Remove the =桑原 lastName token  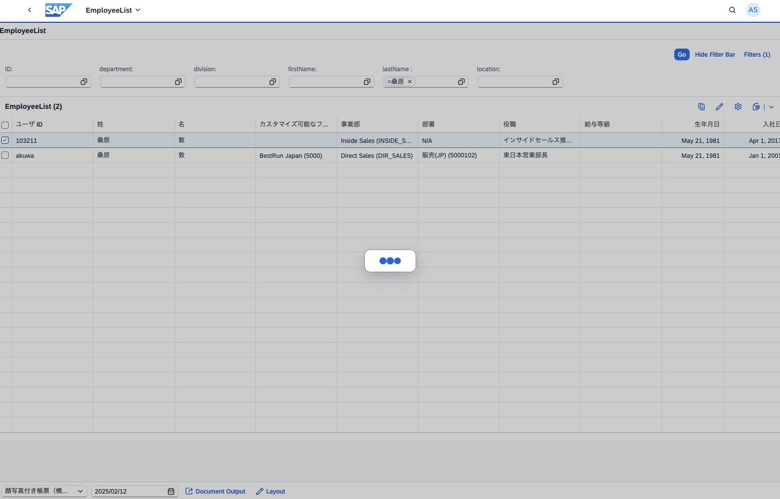[410, 82]
